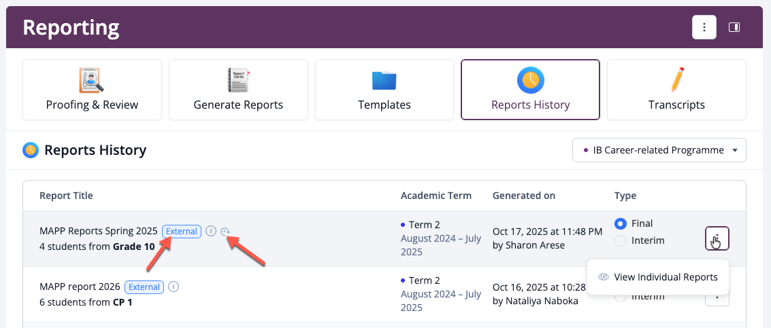Click info icon beside MAPP report 2026
Image resolution: width=771 pixels, height=328 pixels.
click(x=174, y=287)
